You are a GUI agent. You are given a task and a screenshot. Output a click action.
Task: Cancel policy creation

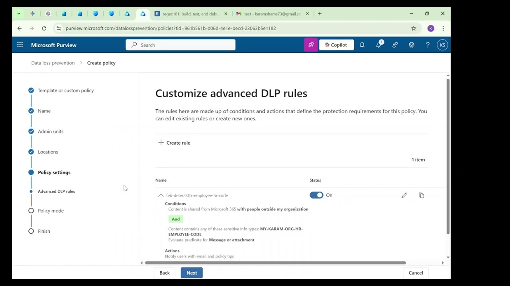click(x=416, y=273)
